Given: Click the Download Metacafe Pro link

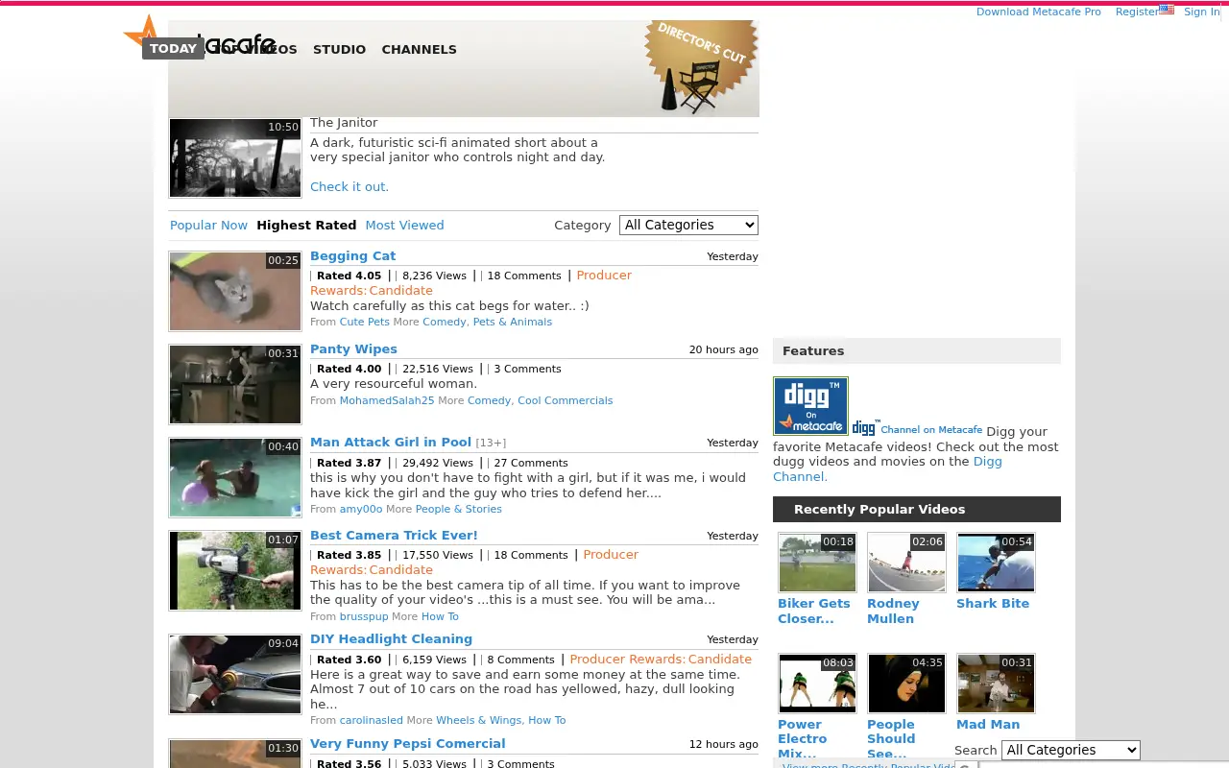Looking at the screenshot, I should click(1039, 12).
